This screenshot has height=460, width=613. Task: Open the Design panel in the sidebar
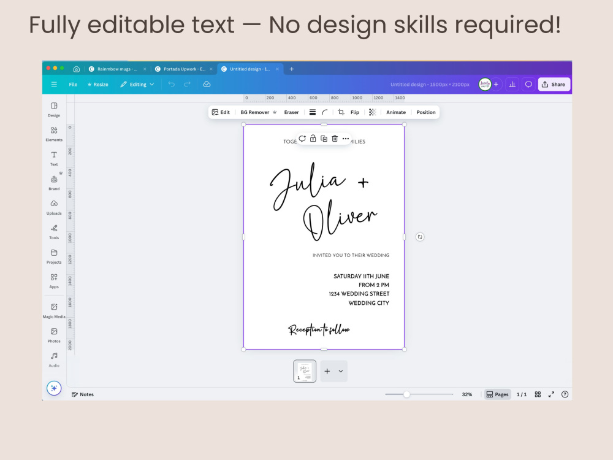(x=54, y=110)
